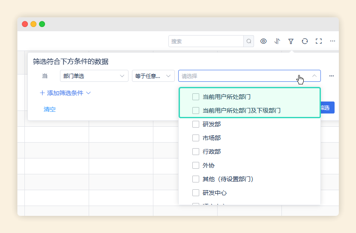Toggle the fullscreen icon

(318, 41)
